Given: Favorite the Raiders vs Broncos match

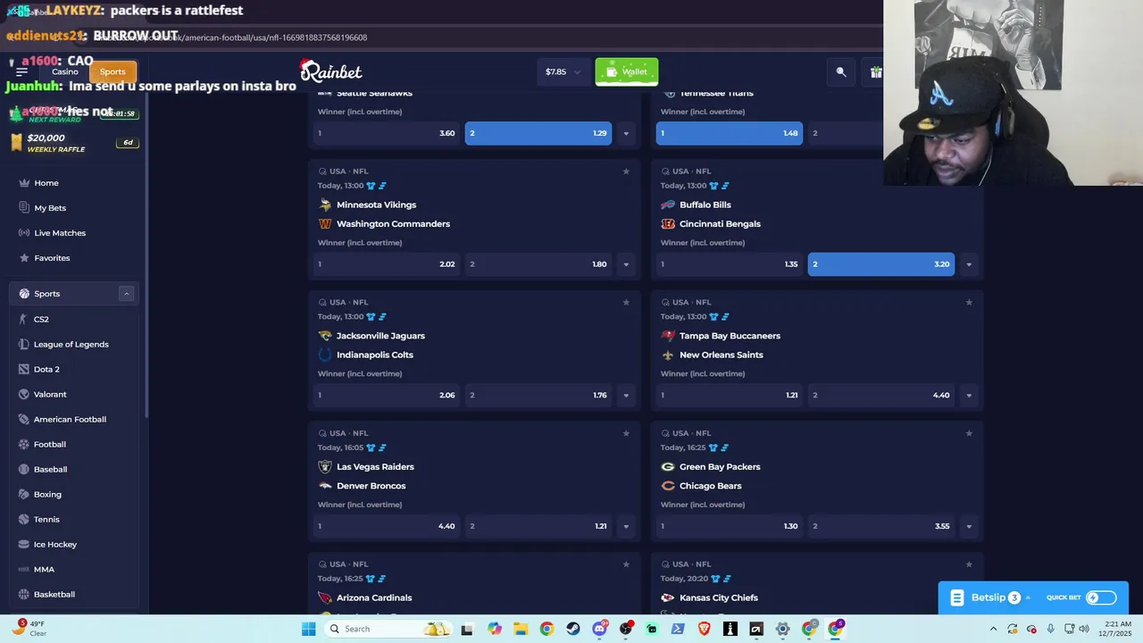Looking at the screenshot, I should [626, 433].
